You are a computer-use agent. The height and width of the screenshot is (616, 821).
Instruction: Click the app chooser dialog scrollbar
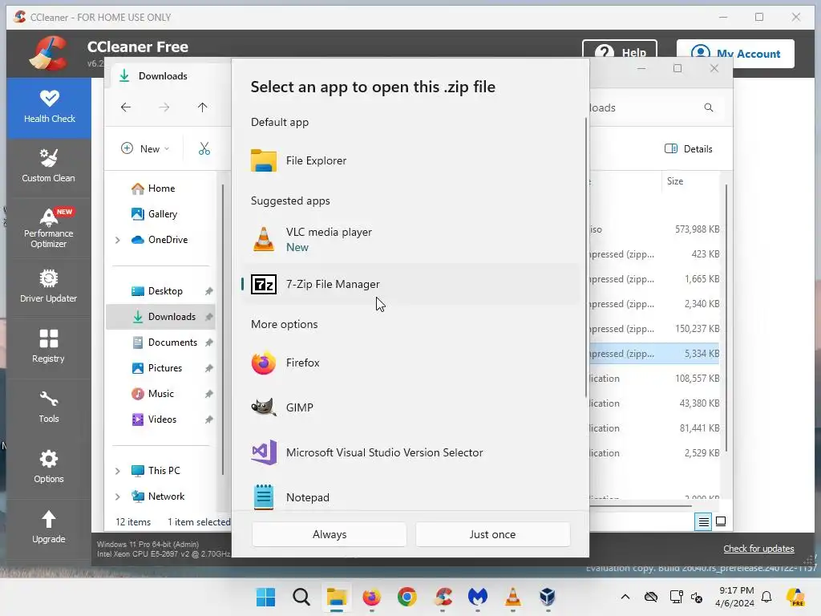pyautogui.click(x=586, y=257)
